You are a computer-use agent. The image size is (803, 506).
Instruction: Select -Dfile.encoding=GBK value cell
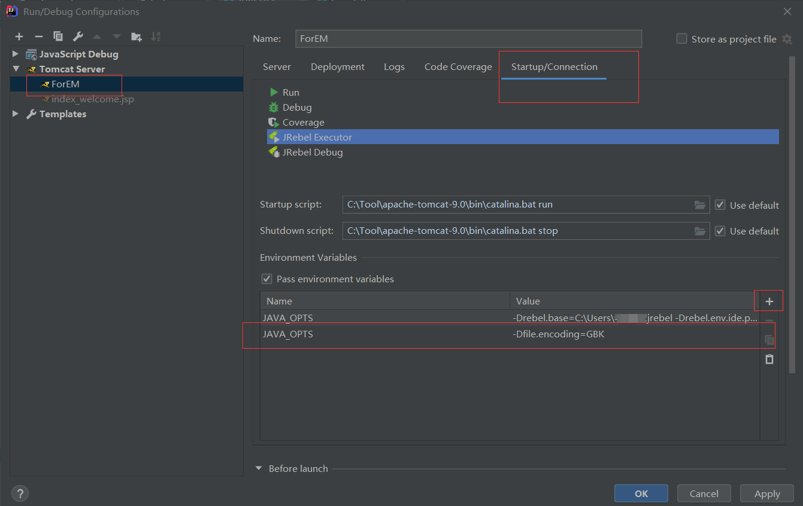(x=634, y=334)
